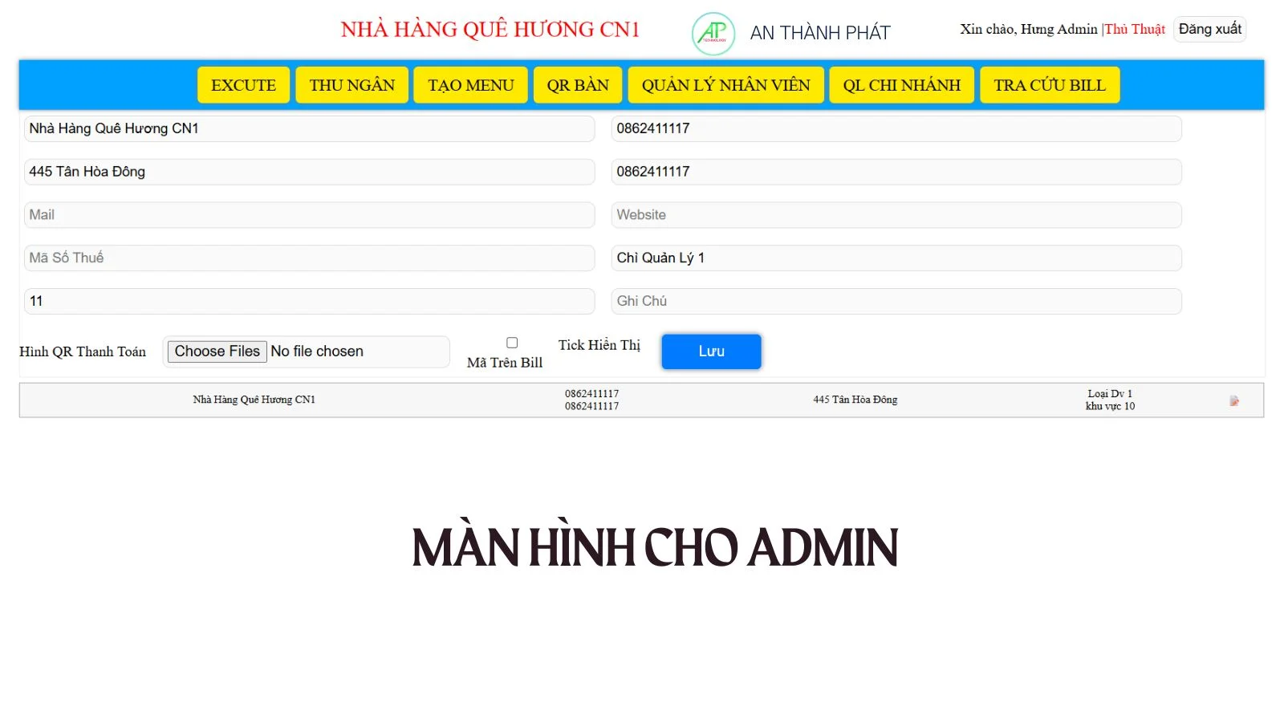This screenshot has width=1284, height=719.
Task: Click the An Thành Phát AP logo
Action: tap(713, 34)
